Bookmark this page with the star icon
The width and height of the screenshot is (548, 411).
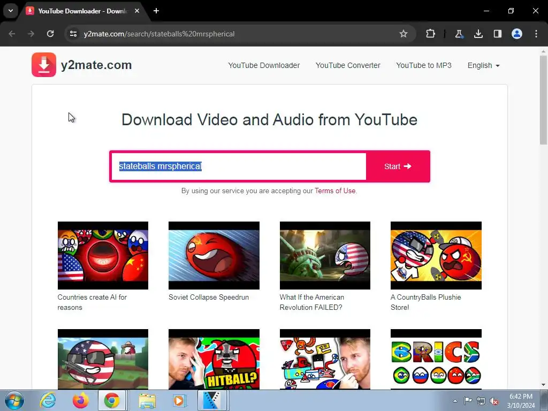404,34
